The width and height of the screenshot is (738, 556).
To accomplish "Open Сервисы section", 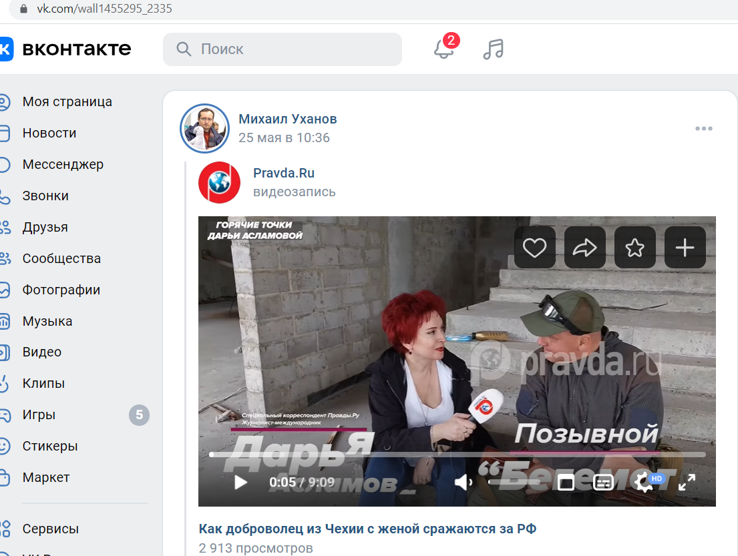I will tap(51, 529).
